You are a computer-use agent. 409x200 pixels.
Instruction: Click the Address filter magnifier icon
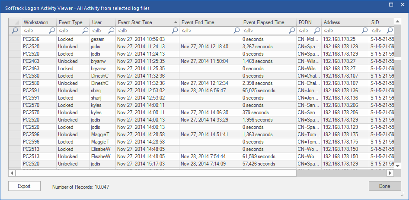(364, 31)
